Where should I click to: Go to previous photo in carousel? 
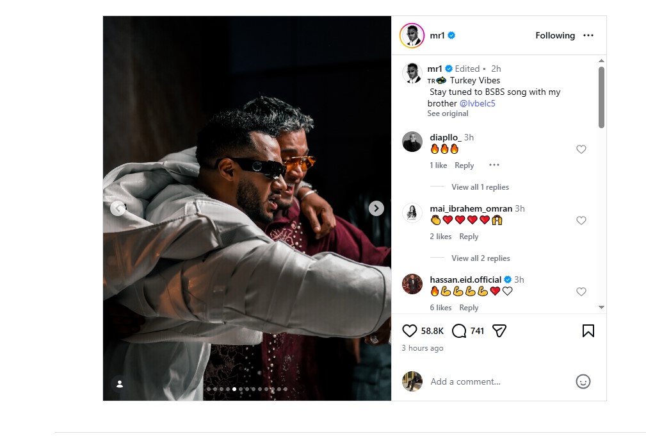click(x=118, y=208)
